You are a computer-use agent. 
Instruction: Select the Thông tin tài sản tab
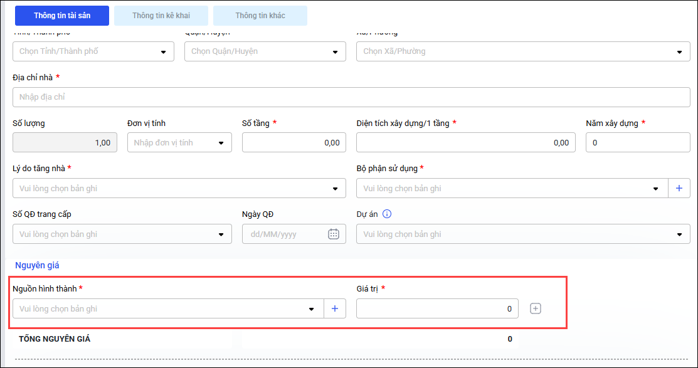tap(62, 15)
